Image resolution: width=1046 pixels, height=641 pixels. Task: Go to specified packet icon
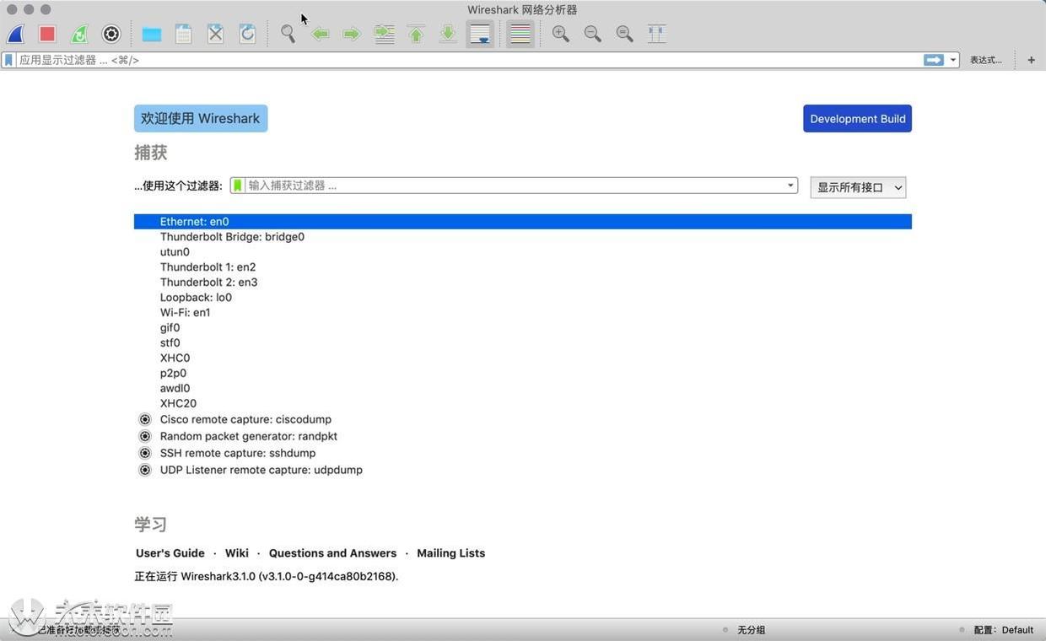(385, 35)
